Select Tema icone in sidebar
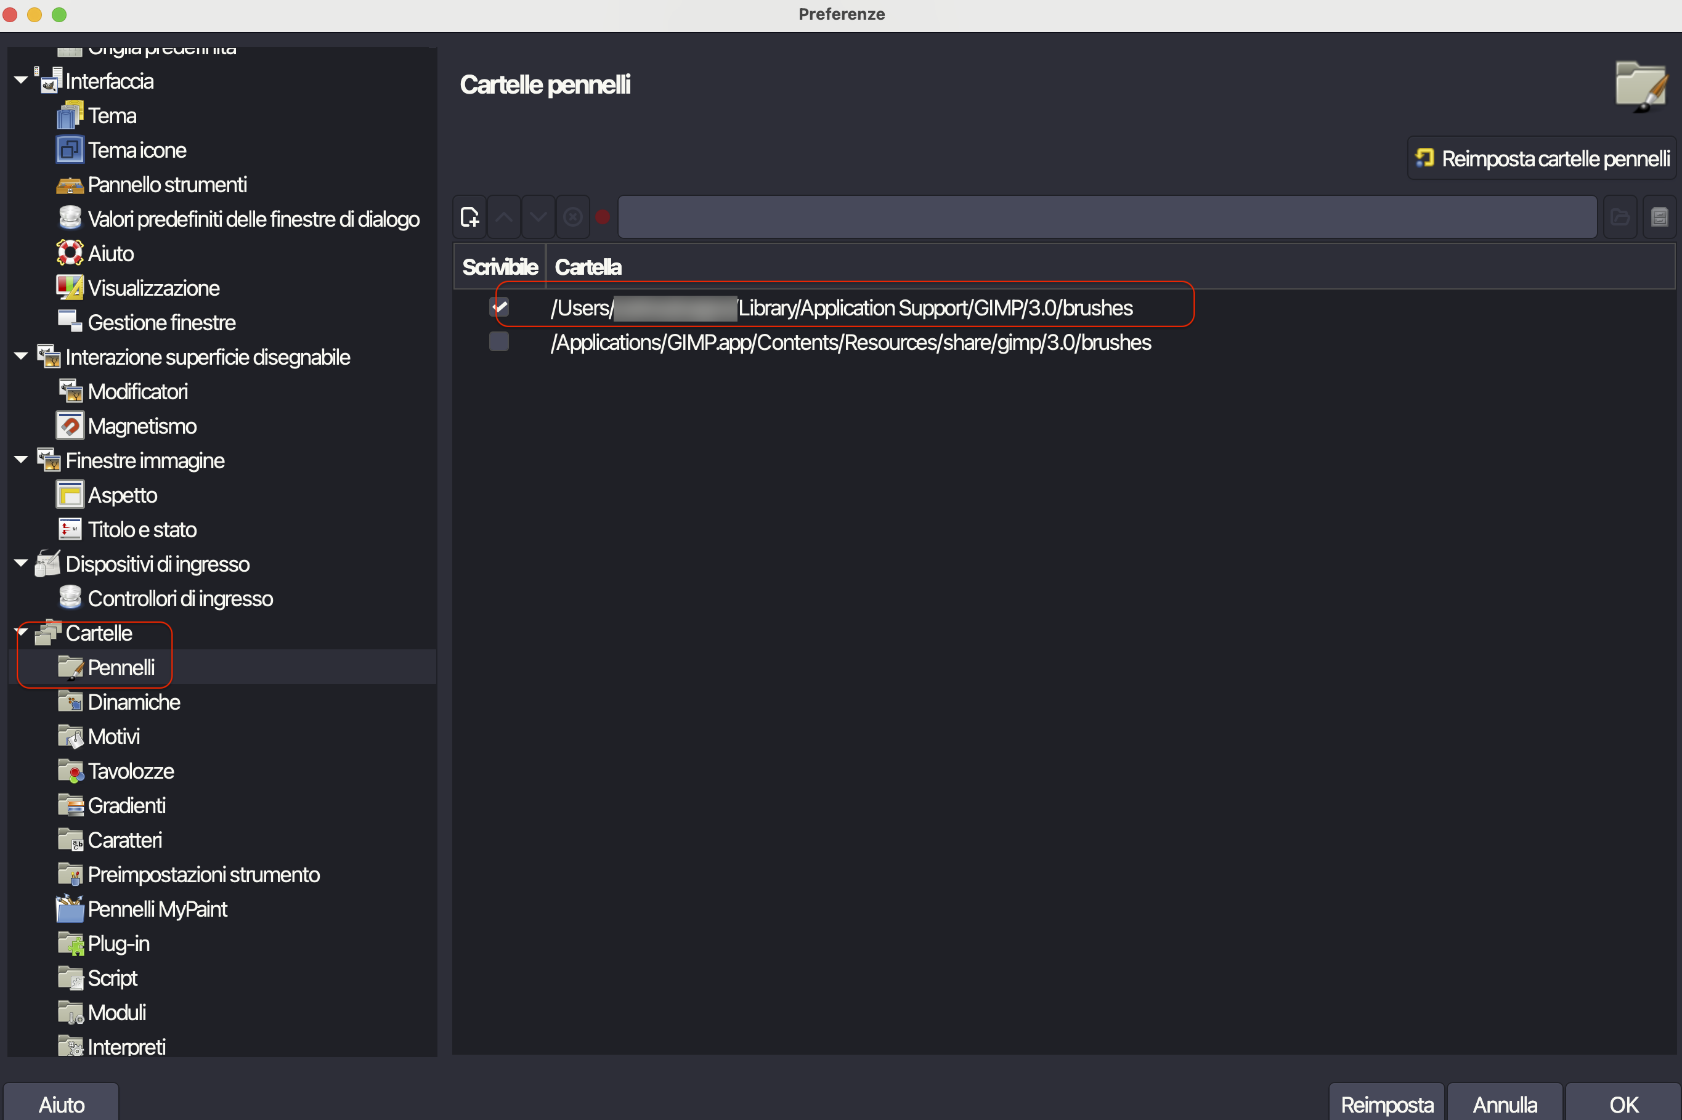 [x=136, y=151]
